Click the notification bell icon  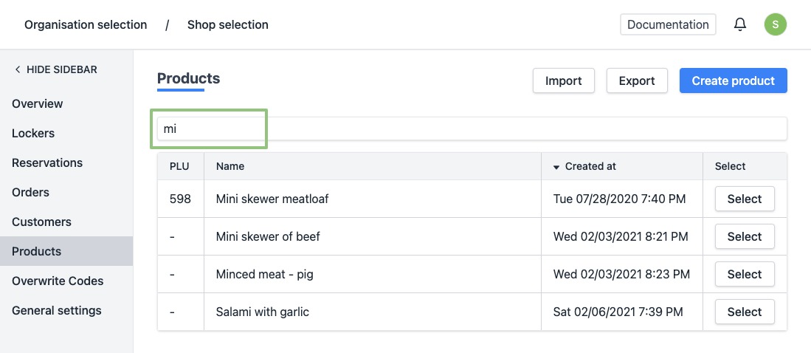pyautogui.click(x=739, y=24)
